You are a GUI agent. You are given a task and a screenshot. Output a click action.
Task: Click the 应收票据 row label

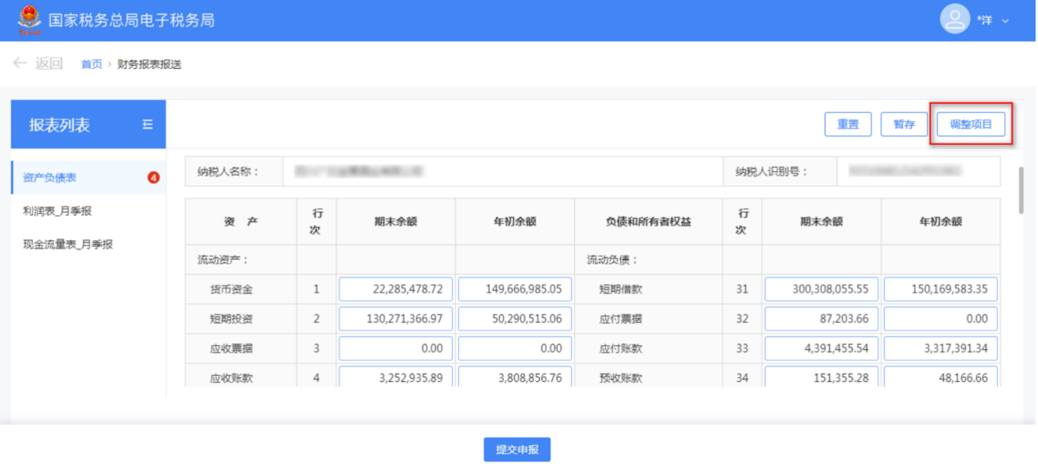pos(231,348)
